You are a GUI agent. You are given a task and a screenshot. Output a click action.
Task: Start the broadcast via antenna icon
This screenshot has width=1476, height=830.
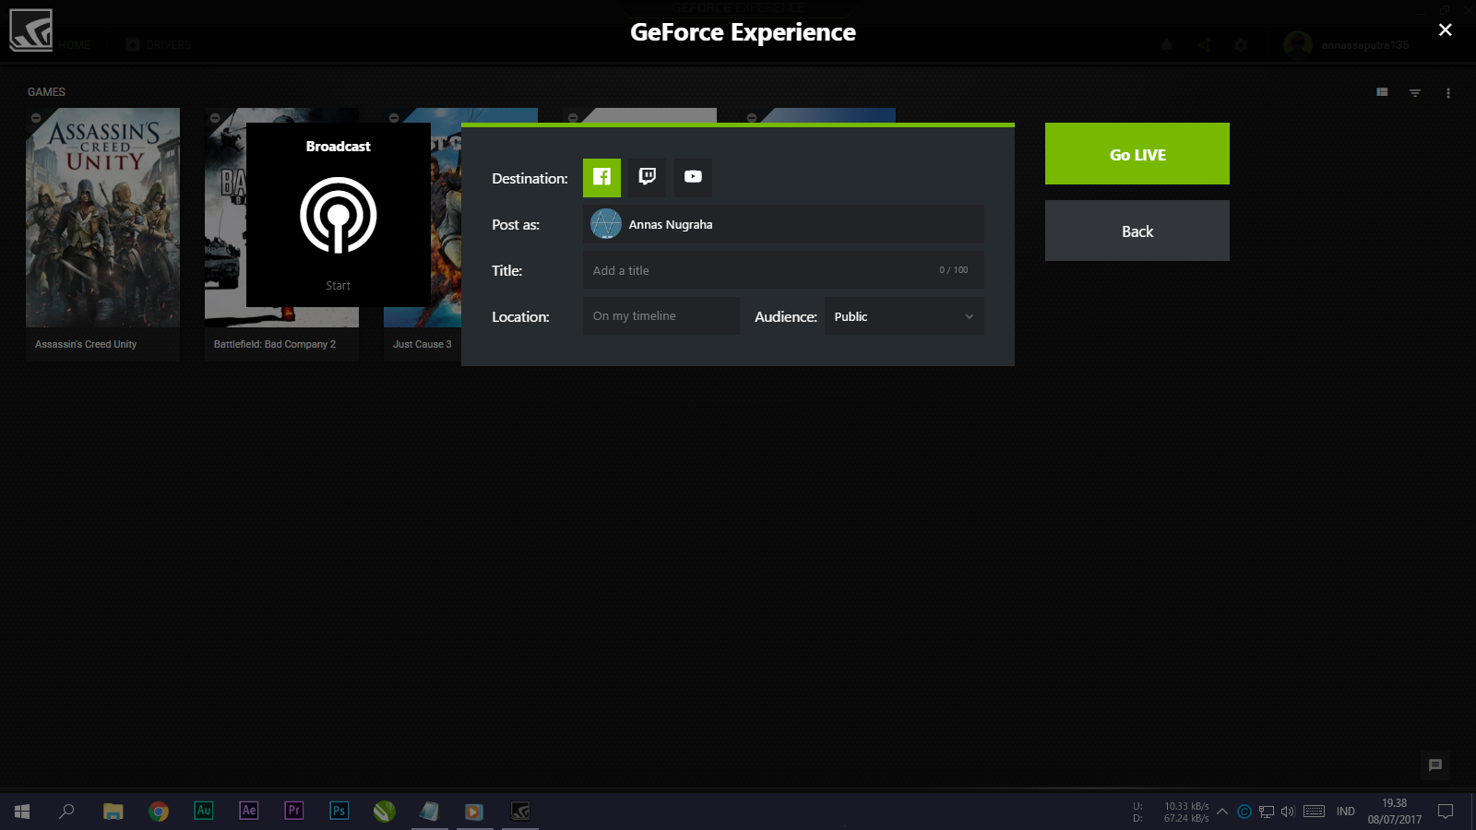[x=339, y=216]
